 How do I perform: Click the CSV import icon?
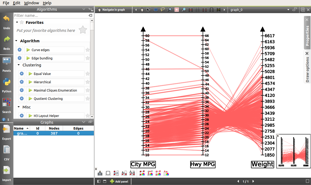tap(6, 152)
